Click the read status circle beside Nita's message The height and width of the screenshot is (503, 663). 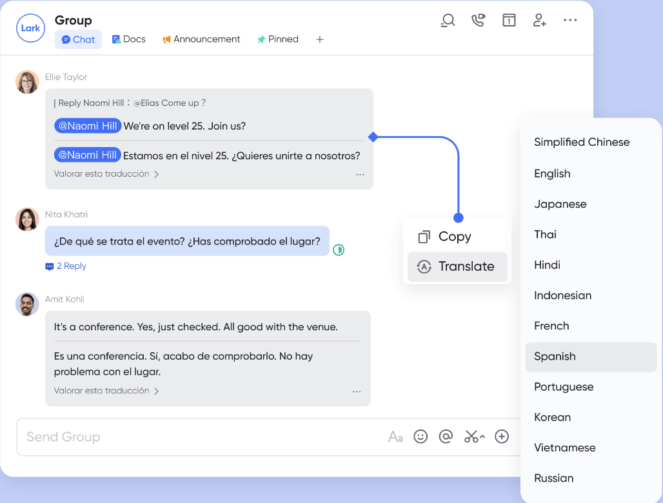339,250
